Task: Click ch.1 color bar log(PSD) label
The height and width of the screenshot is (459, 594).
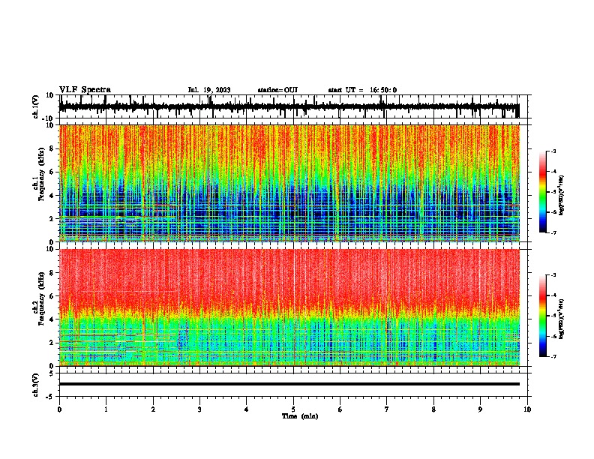Action: [x=562, y=195]
